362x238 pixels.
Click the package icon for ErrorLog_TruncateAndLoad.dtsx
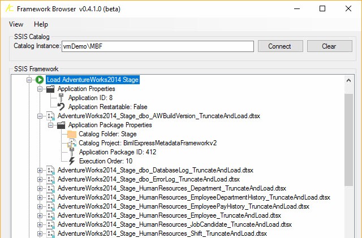click(x=50, y=179)
